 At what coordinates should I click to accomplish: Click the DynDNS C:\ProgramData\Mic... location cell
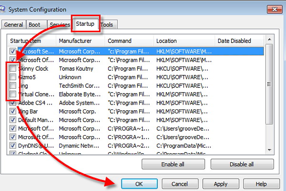[184, 146]
